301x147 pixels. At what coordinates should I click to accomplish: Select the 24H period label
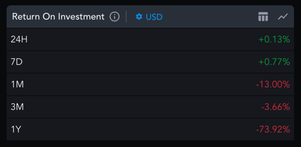coord(19,40)
